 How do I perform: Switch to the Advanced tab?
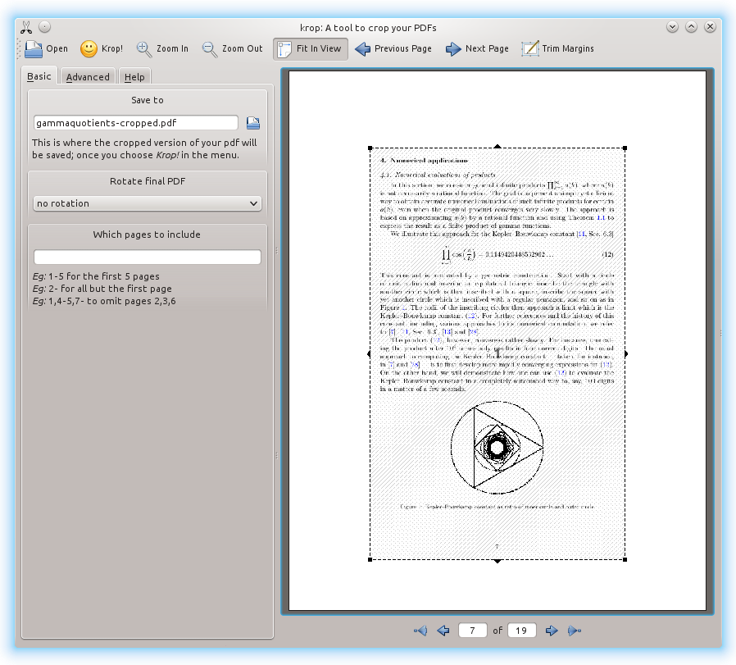(88, 77)
